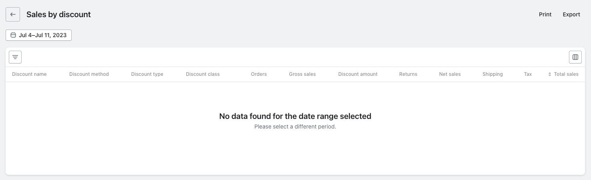Click calendar icon in date range

13,35
